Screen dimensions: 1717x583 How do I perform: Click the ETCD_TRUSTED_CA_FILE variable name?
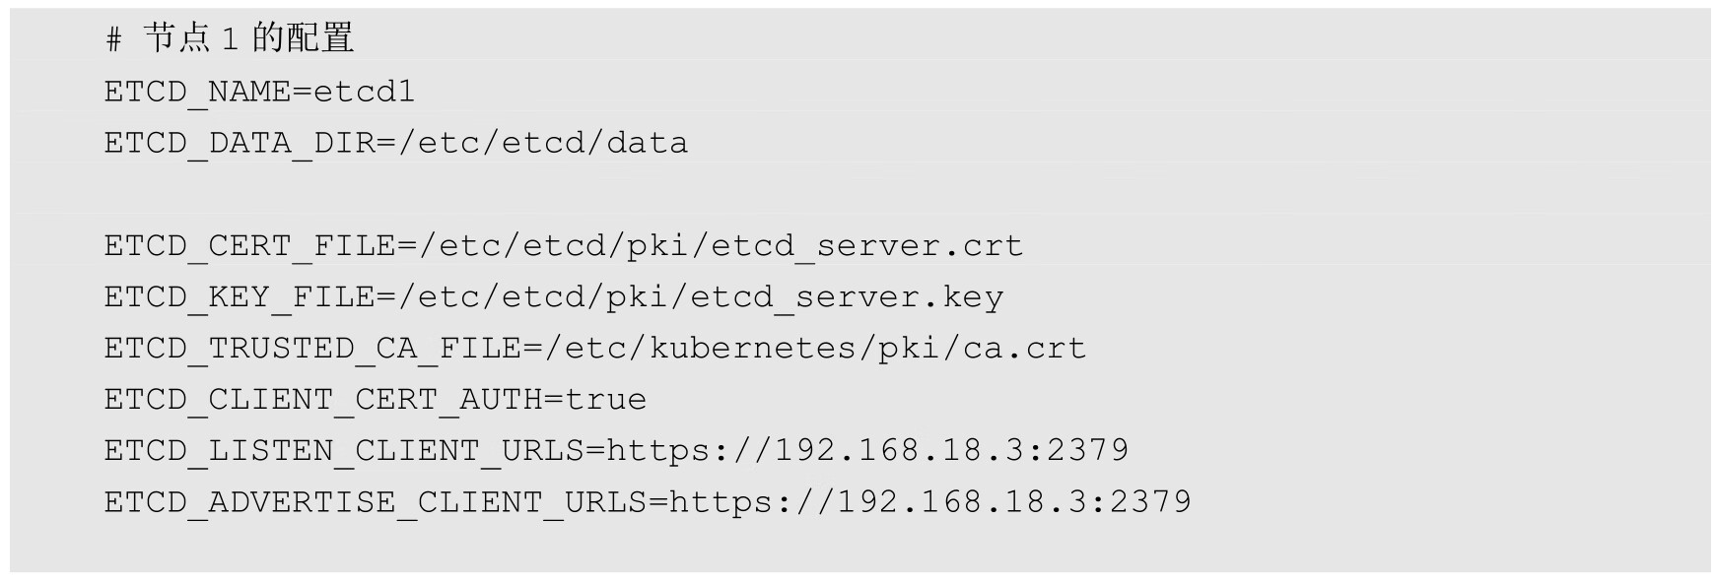tap(312, 348)
